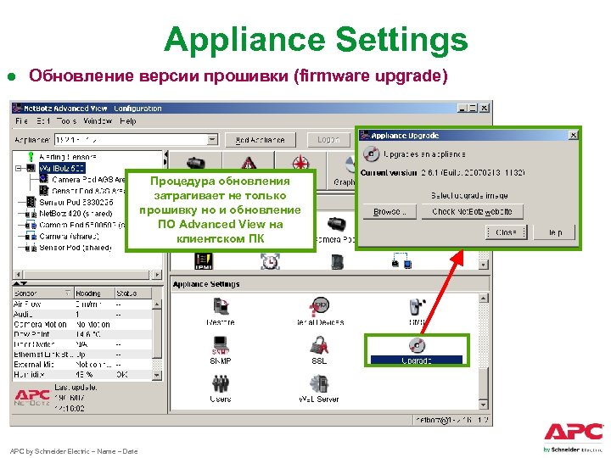Screen dimensions: 611x458
Task: Open the Users settings icon
Action: (x=221, y=383)
